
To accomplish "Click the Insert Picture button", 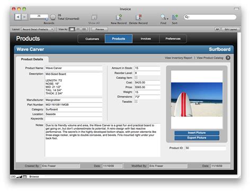I will [196, 133].
